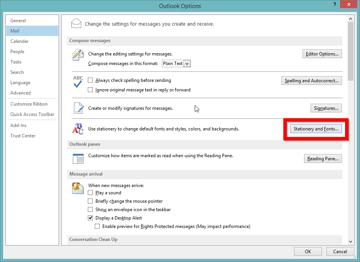Viewport: 360px width, 262px height.
Task: Open Stationery and Fonts dialog
Action: click(x=316, y=129)
